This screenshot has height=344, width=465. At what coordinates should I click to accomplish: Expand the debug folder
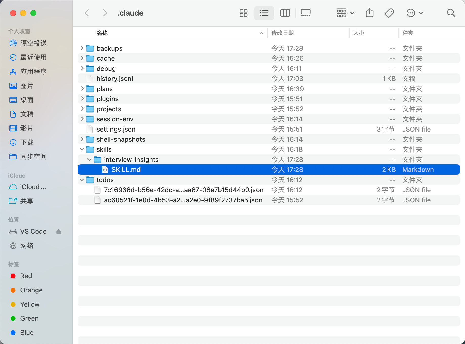click(x=82, y=68)
